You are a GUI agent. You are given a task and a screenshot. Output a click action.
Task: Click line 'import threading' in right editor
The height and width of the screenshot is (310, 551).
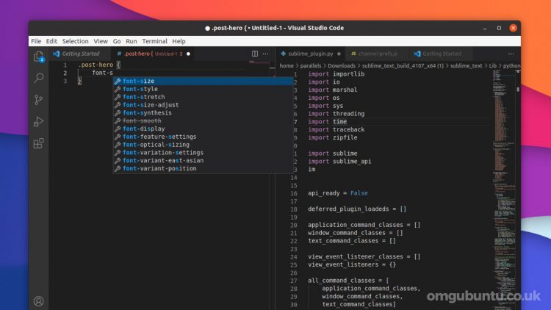click(336, 114)
